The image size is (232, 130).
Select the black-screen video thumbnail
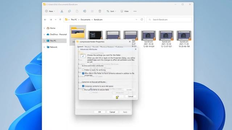point(95,35)
